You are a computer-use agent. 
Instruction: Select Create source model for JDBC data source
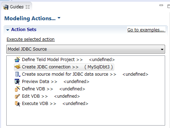(69, 74)
